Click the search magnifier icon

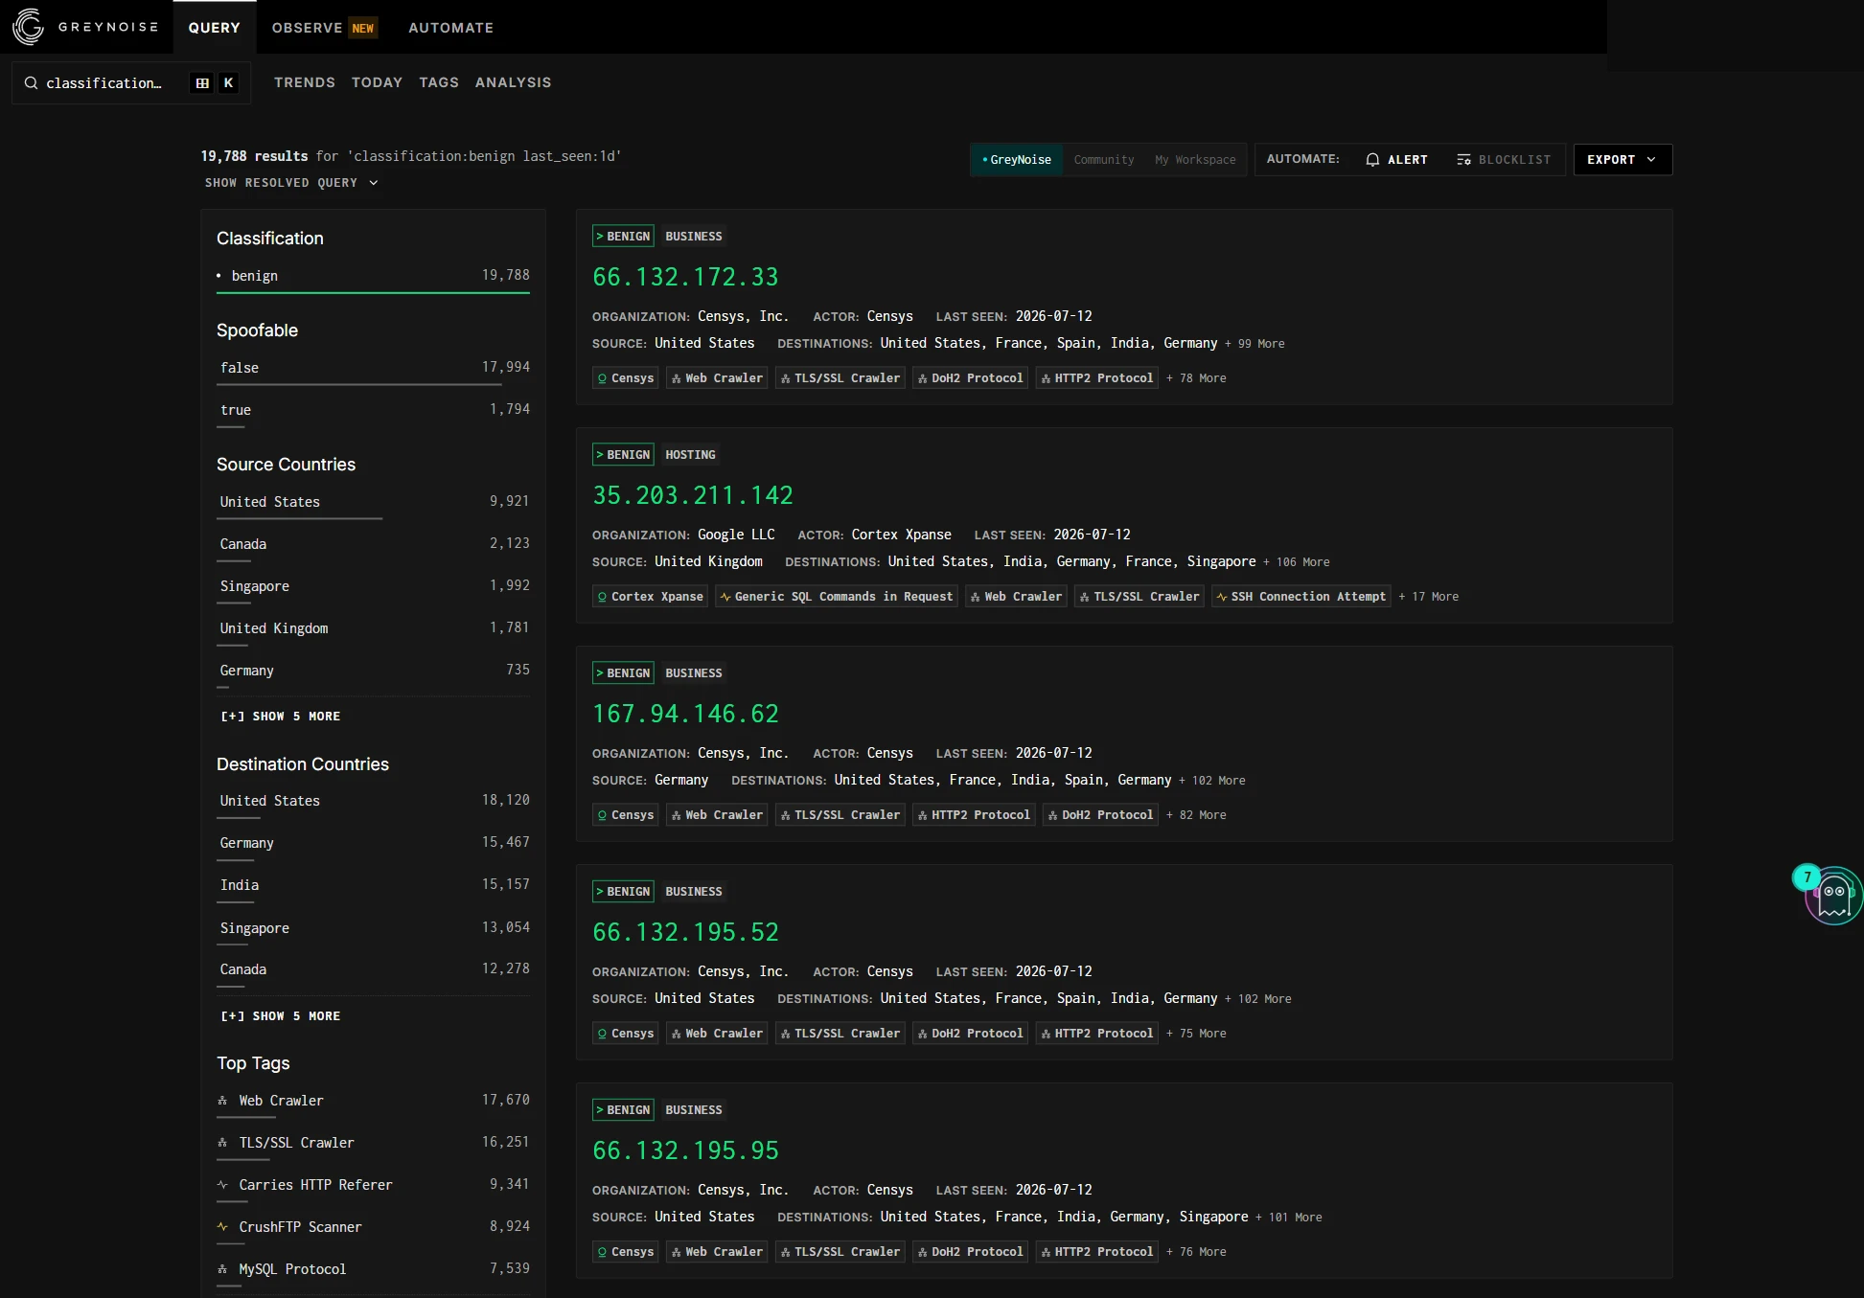[x=31, y=82]
